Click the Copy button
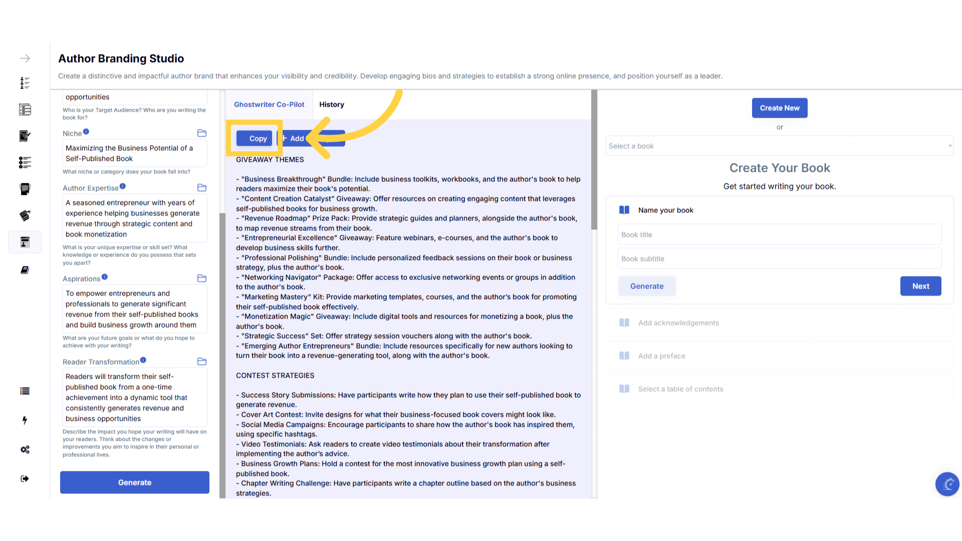962x541 pixels. pos(255,139)
